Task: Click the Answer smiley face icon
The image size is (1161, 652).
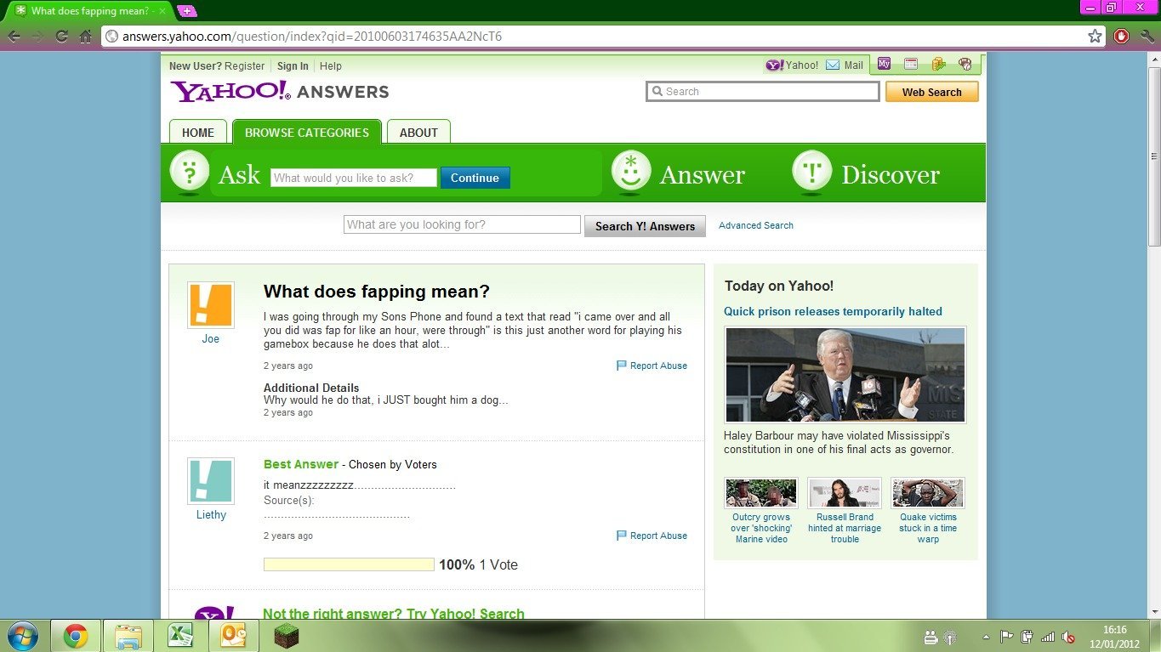Action: pyautogui.click(x=631, y=172)
